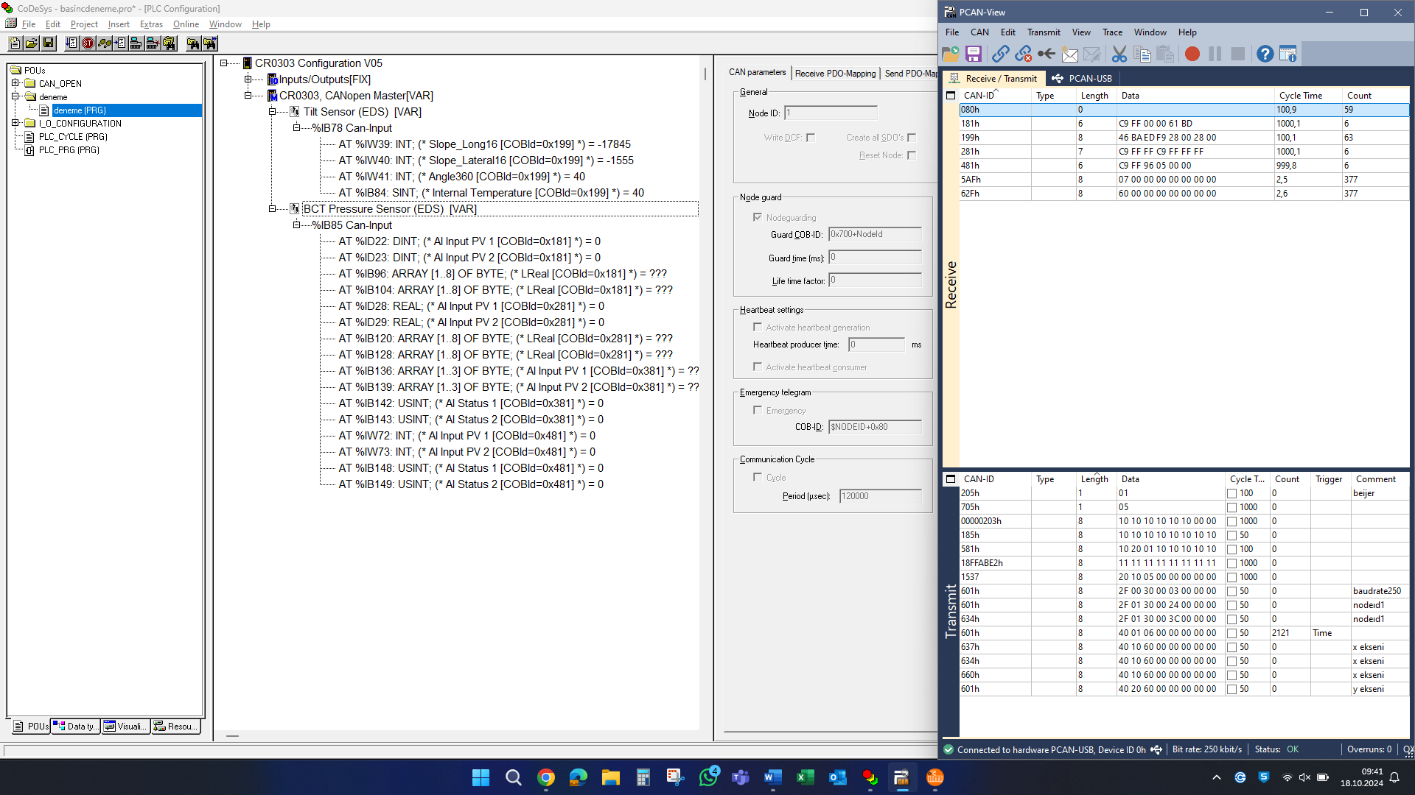Click the Connect link icon in PCAN-View
Screen dimensions: 1415x795
pyautogui.click(x=1000, y=54)
